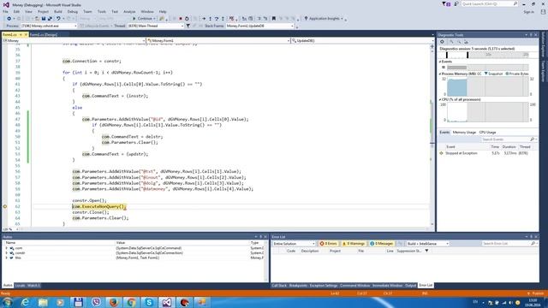Image resolution: width=548 pixels, height=308 pixels.
Task: Click the Zoom Out icon in Diagnostic Tools
Action: [459, 42]
